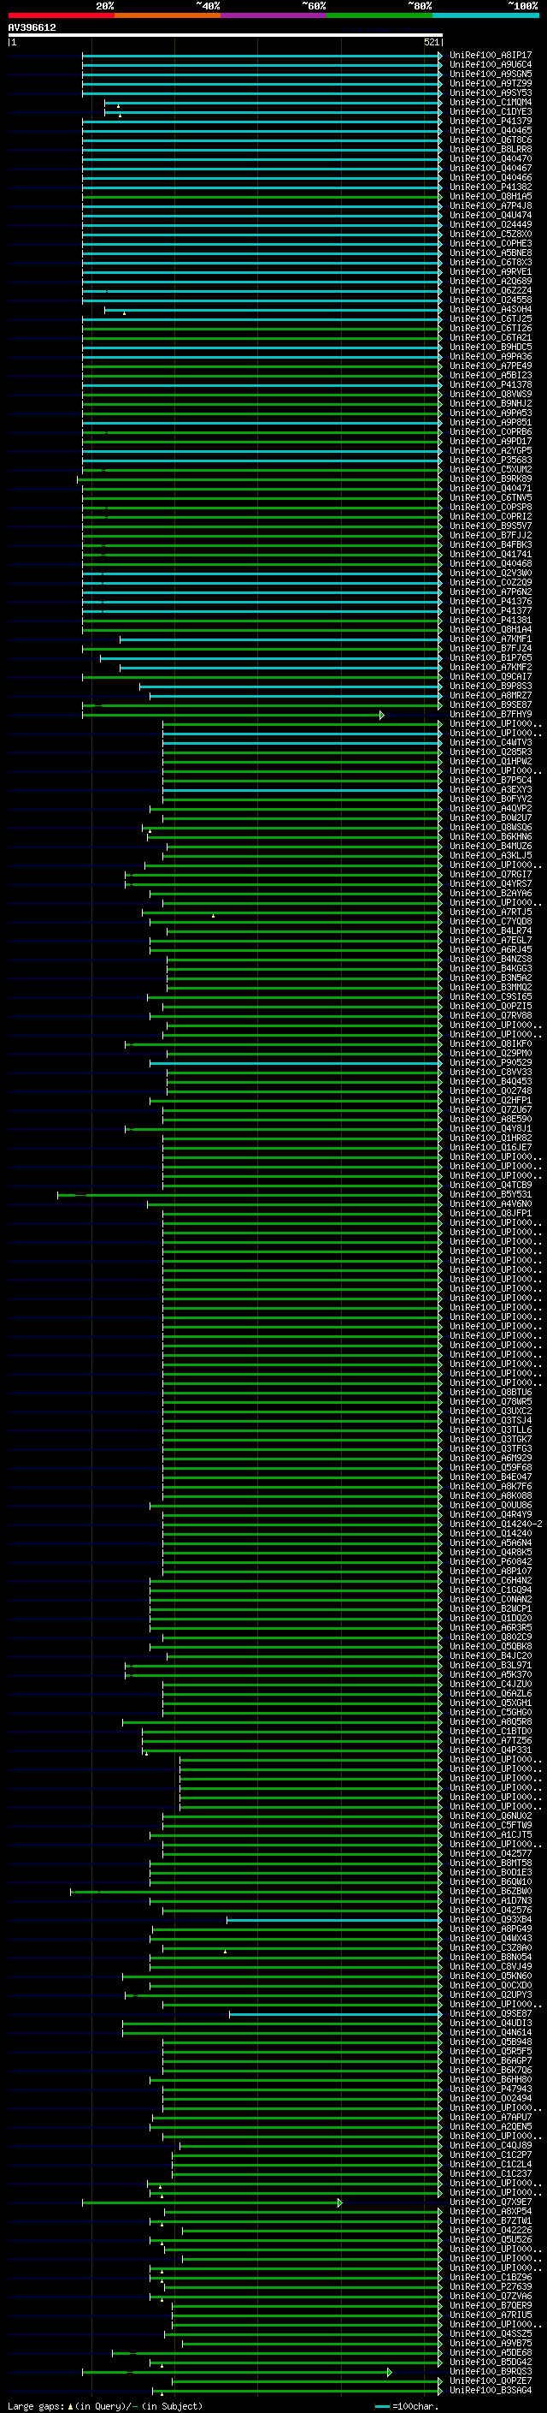This screenshot has width=547, height=2413.
Task: Select hit label UniRef100_P47943
Action: point(491,2089)
